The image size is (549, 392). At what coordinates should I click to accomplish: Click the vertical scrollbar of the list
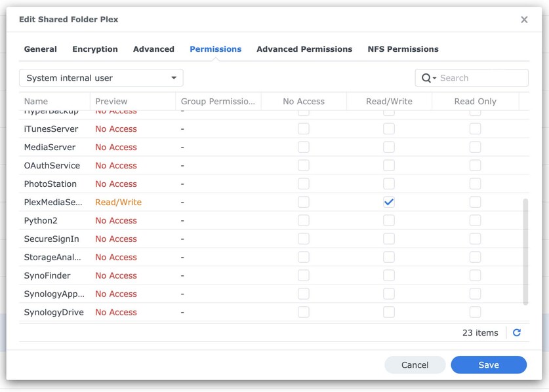coord(525,252)
